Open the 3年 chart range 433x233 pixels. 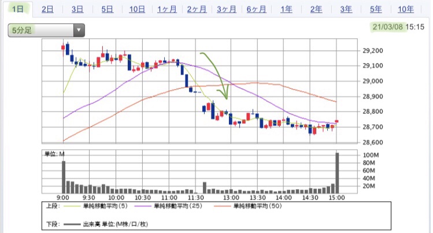[x=346, y=9]
